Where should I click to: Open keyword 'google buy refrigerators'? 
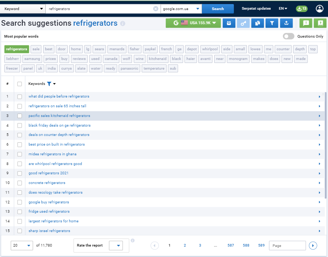(x=49, y=202)
